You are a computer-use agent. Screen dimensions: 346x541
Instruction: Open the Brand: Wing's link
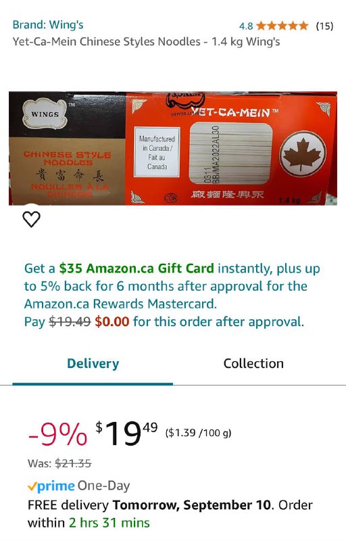tap(48, 25)
